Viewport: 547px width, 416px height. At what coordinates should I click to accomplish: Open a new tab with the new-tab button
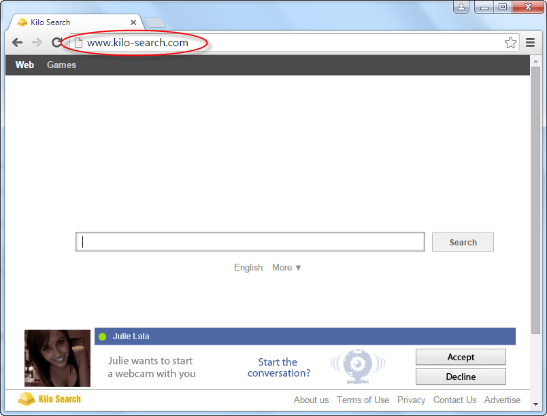[155, 22]
